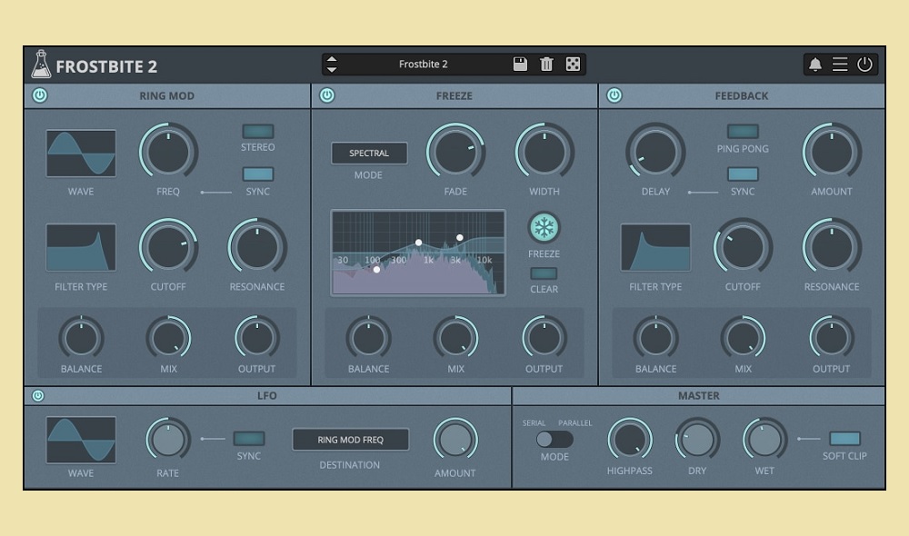
Task: Open the Spectral mode dropdown
Action: click(x=369, y=154)
